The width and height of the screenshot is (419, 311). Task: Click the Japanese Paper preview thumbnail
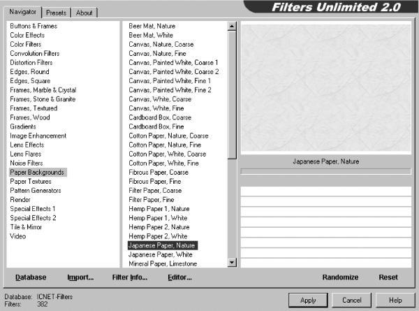326,88
